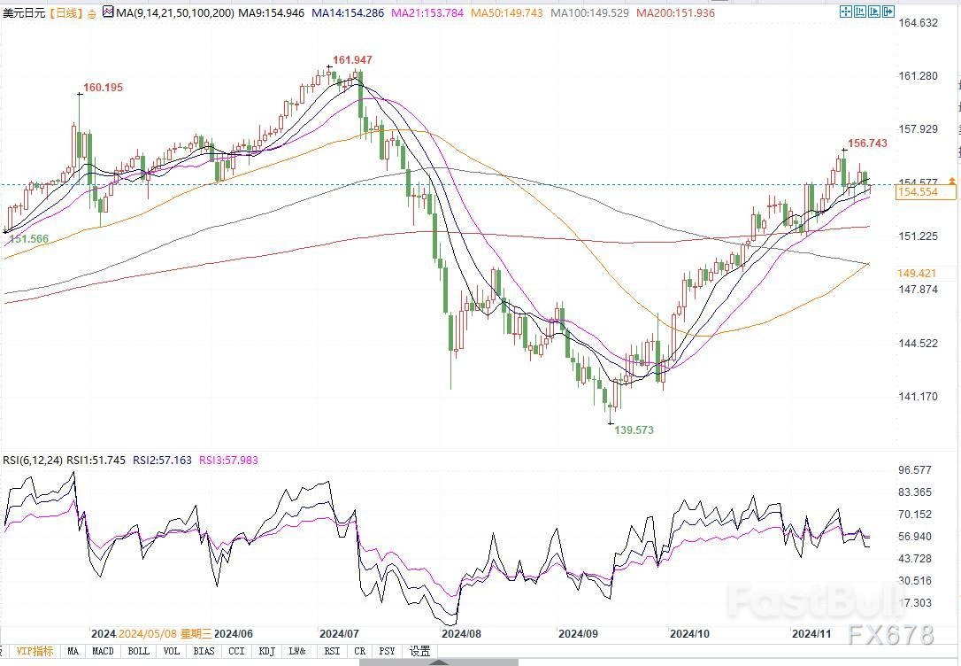Click the 17.303 RSI axis value

(x=914, y=603)
